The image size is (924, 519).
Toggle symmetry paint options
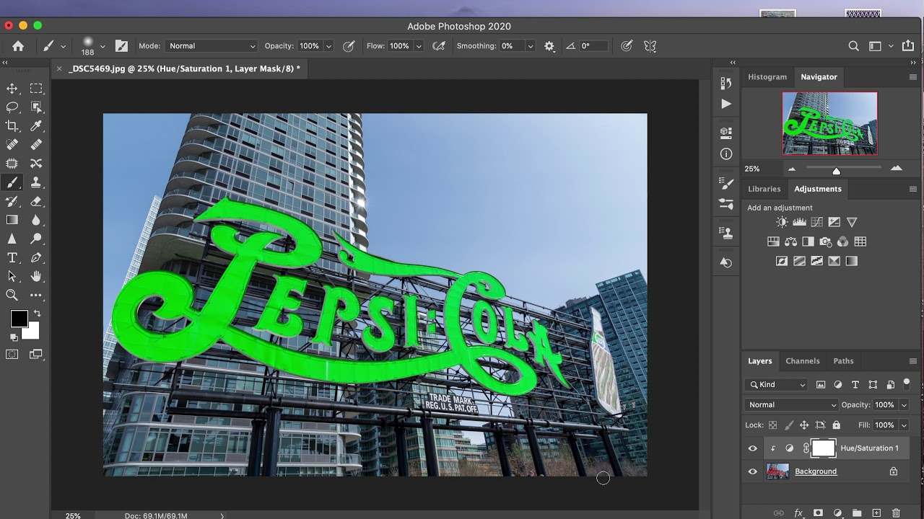point(650,45)
